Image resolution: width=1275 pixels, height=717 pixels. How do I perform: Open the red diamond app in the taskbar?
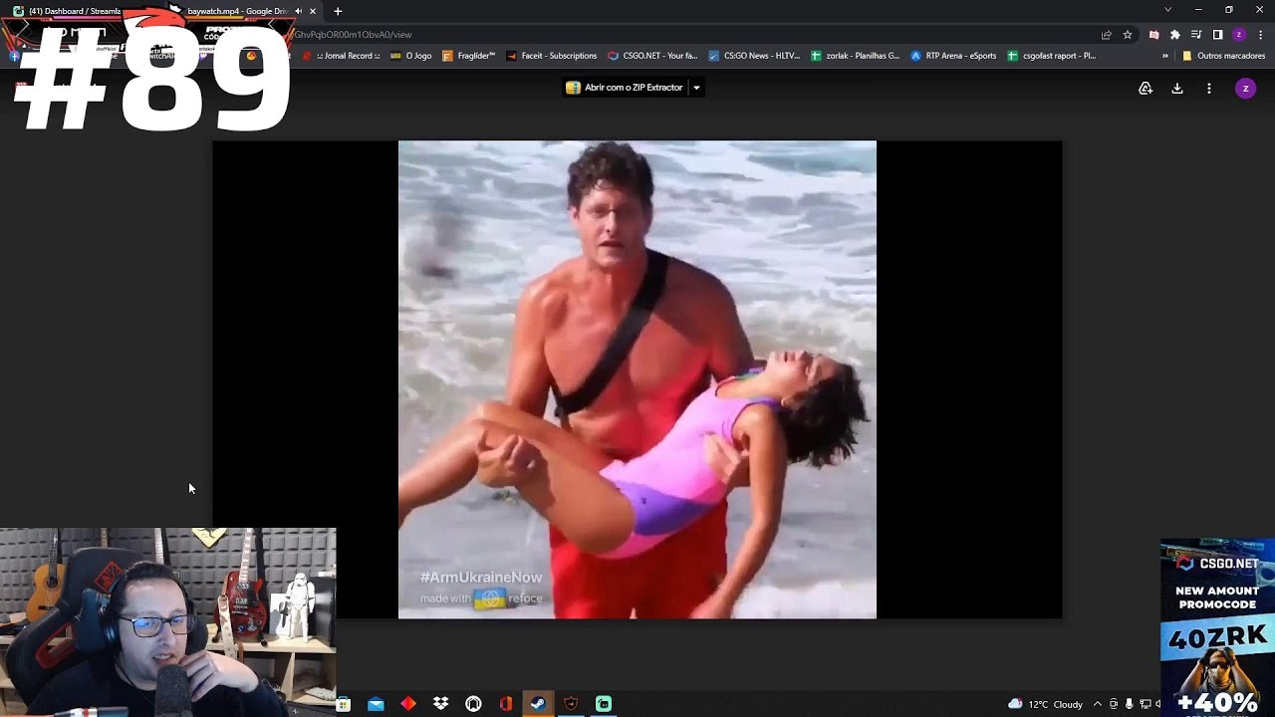point(408,704)
